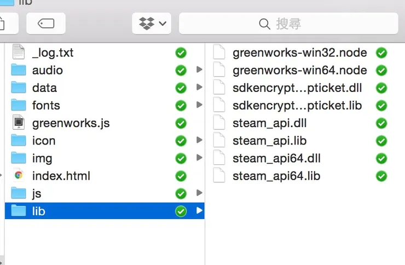This screenshot has height=265, width=405.
Task: Click sync checkmark beside steam_api64.lib
Action: click(x=381, y=176)
